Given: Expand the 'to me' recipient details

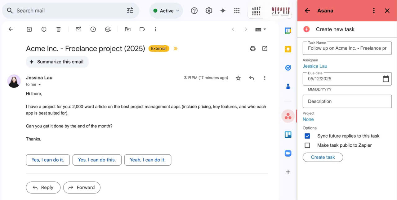Looking at the screenshot, I should pyautogui.click(x=39, y=85).
